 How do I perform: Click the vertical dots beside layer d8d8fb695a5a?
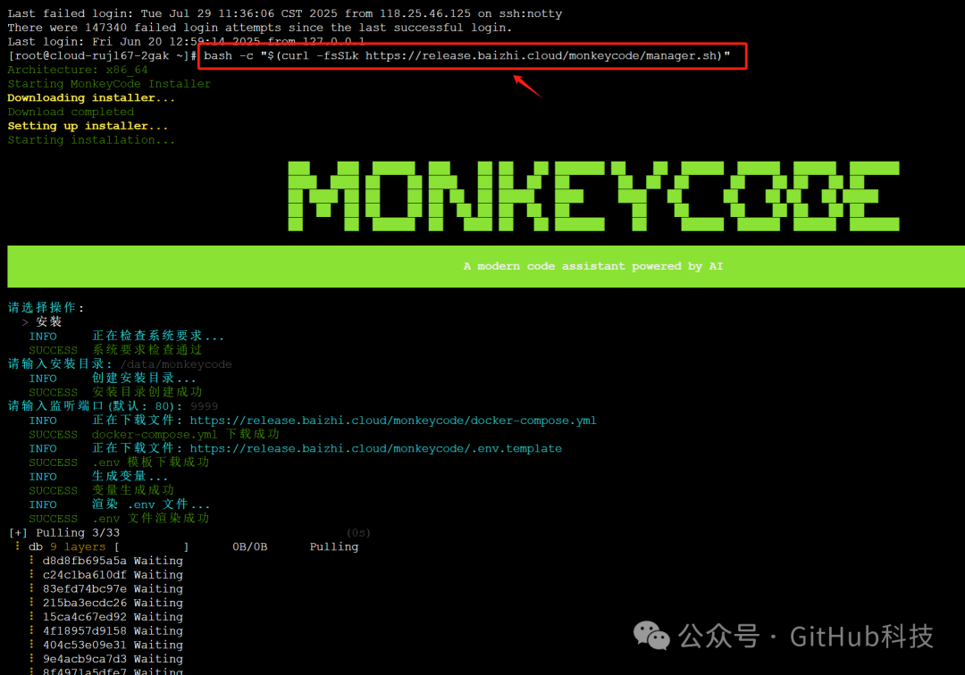point(30,560)
